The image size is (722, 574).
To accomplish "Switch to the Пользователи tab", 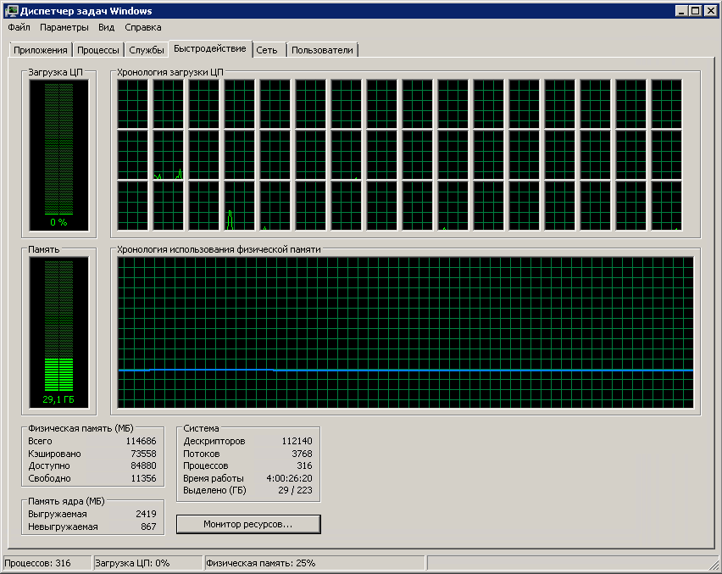I will 322,50.
